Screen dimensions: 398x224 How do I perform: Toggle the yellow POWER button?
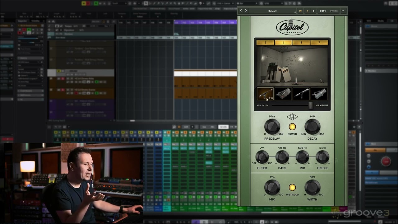(292, 127)
